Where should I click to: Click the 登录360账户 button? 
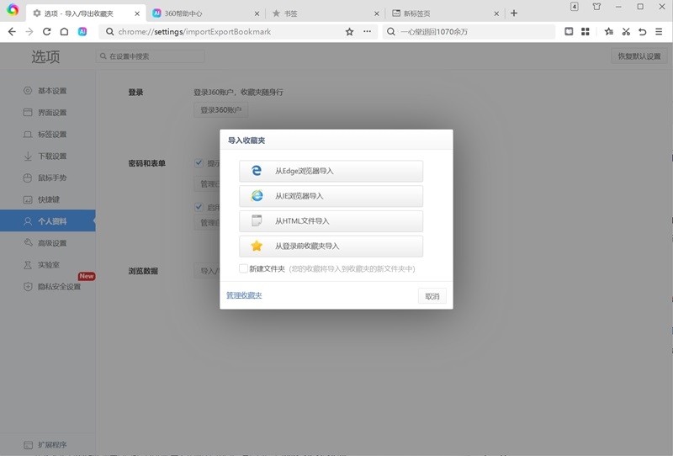coord(220,110)
